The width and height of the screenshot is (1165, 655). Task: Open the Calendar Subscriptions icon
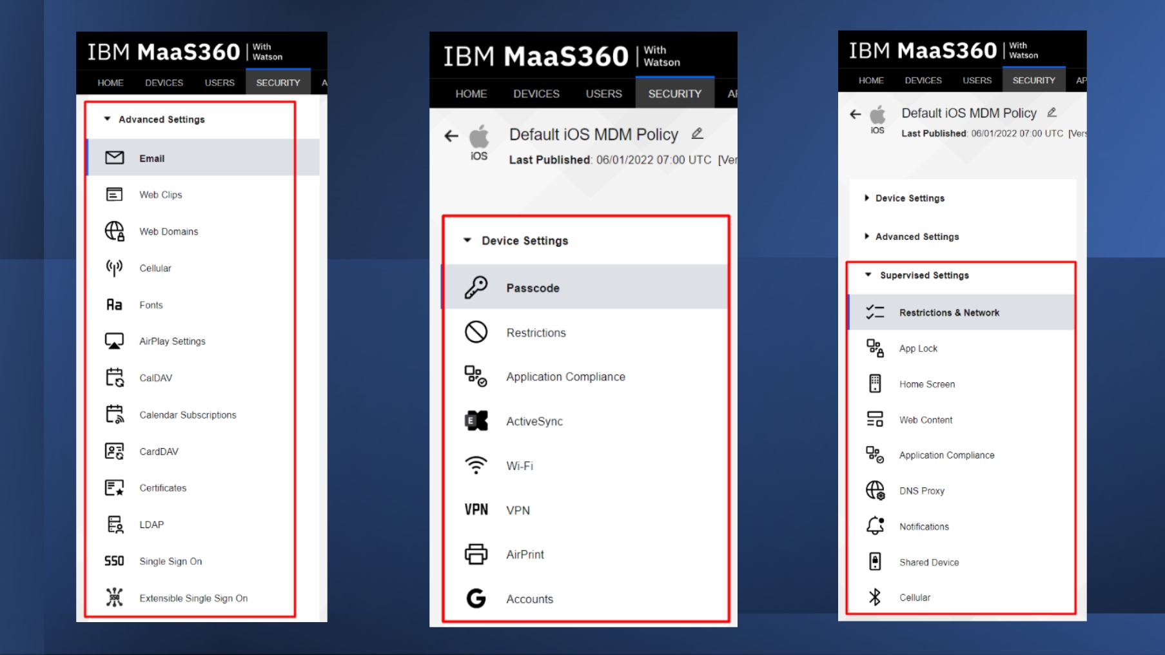pos(114,414)
